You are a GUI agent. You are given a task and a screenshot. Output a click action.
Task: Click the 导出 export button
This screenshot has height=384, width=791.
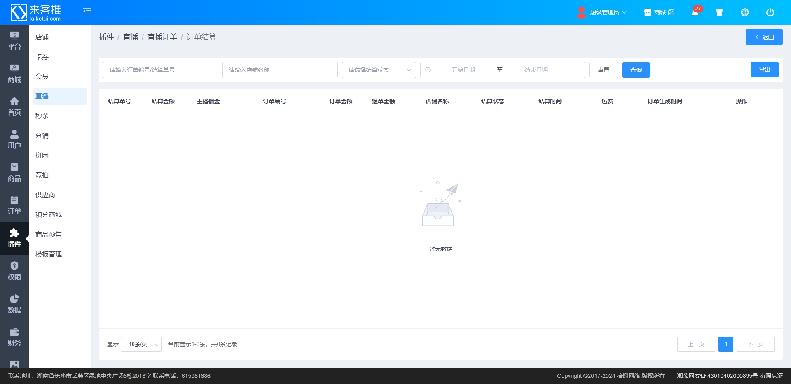point(764,70)
